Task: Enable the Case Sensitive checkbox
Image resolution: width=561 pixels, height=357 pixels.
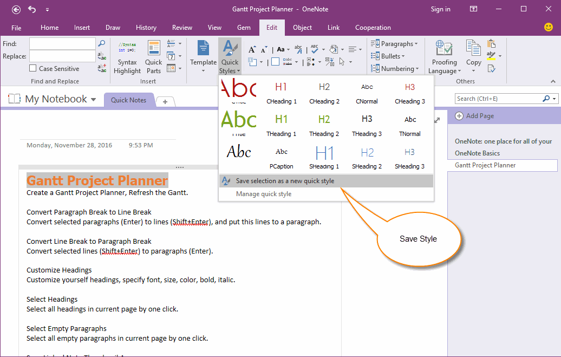Action: (33, 68)
